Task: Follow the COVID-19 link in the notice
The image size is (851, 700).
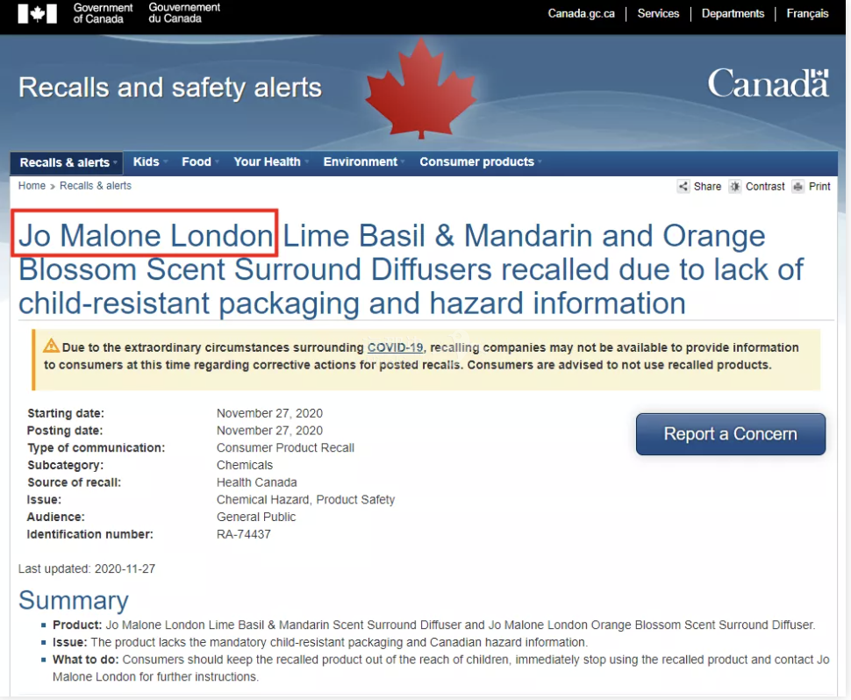Action: [395, 347]
